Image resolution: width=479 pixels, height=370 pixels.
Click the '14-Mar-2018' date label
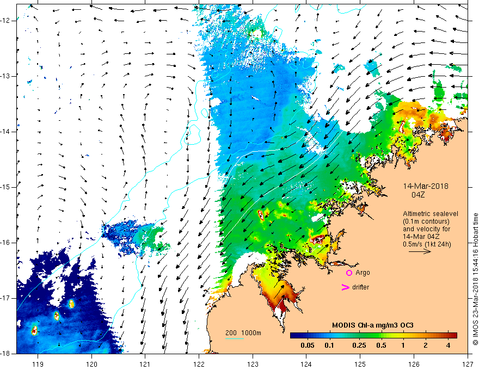click(426, 186)
